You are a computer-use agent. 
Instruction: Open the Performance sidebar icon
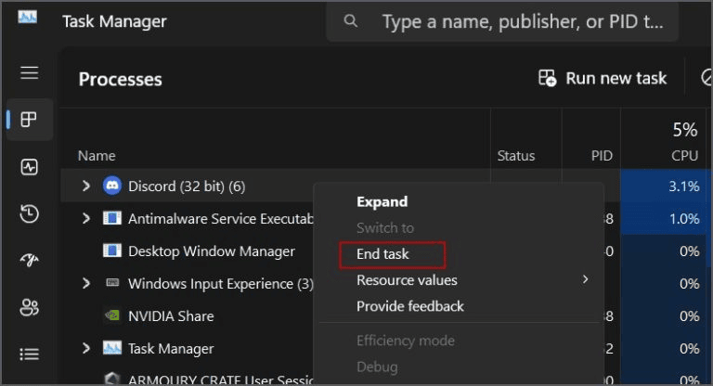pos(30,167)
